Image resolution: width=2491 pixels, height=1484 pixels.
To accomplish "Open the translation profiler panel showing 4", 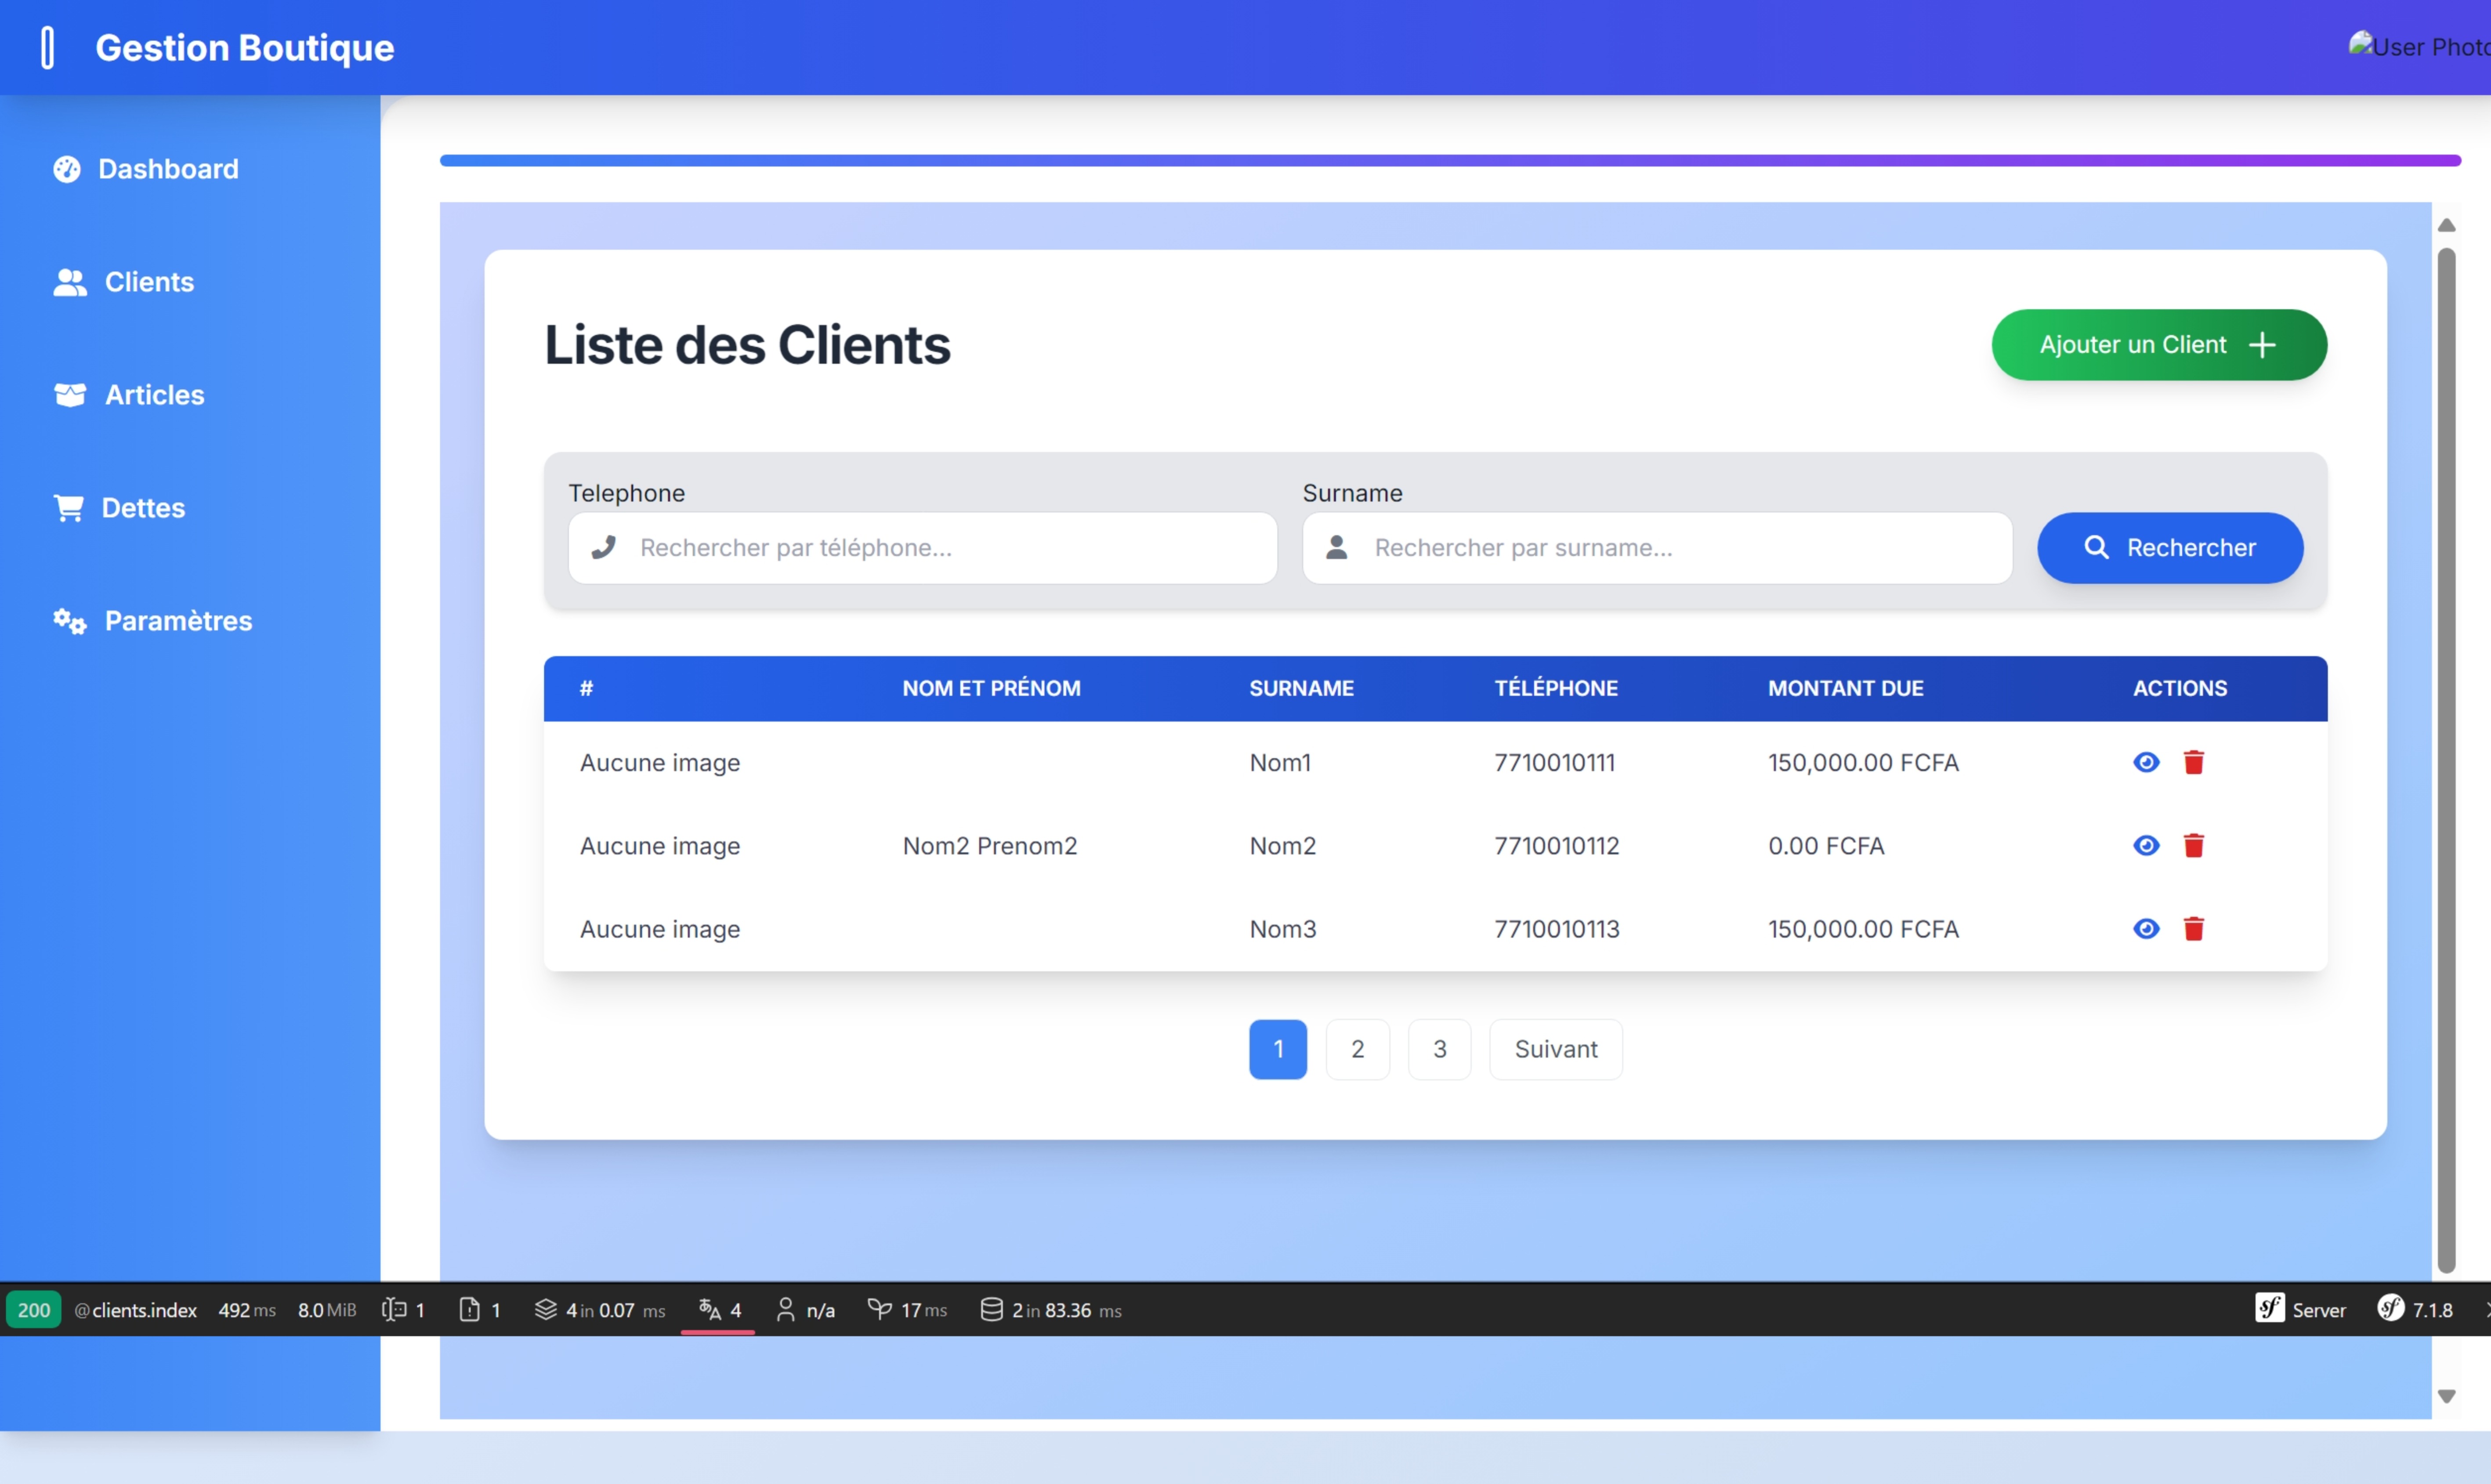I will 718,1310.
